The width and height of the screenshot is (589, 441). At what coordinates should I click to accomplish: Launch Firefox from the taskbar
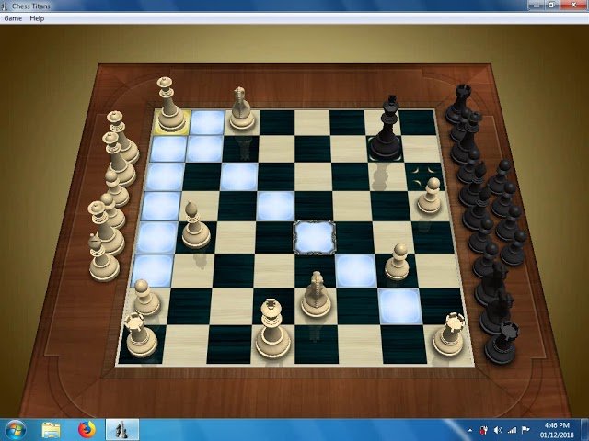87,430
